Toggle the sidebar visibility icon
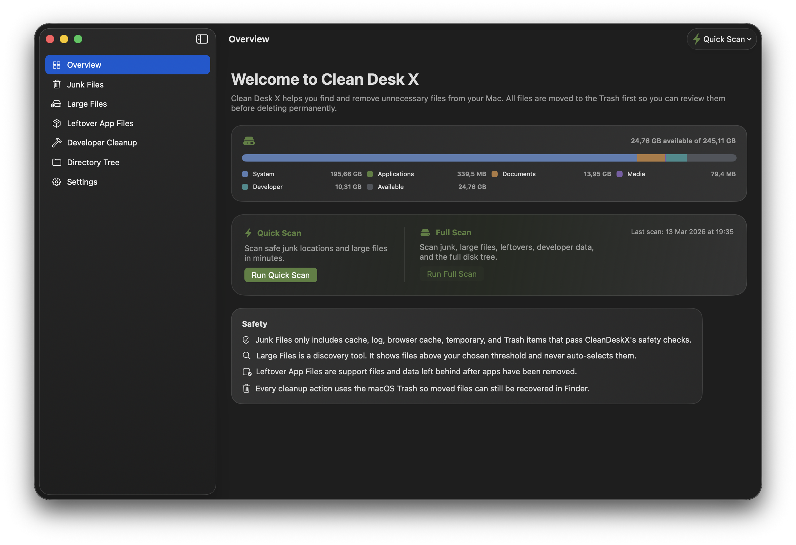This screenshot has height=545, width=796. pyautogui.click(x=202, y=39)
